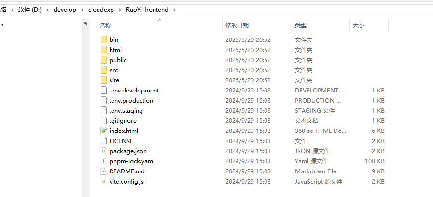
Task: Sort by 修改日期 column header
Action: pyautogui.click(x=237, y=26)
